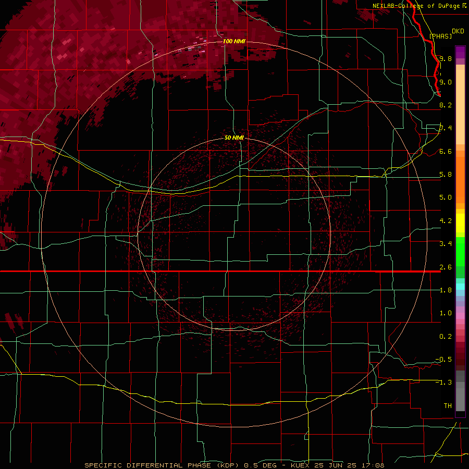Click the [PHAS] unit label

pyautogui.click(x=440, y=36)
